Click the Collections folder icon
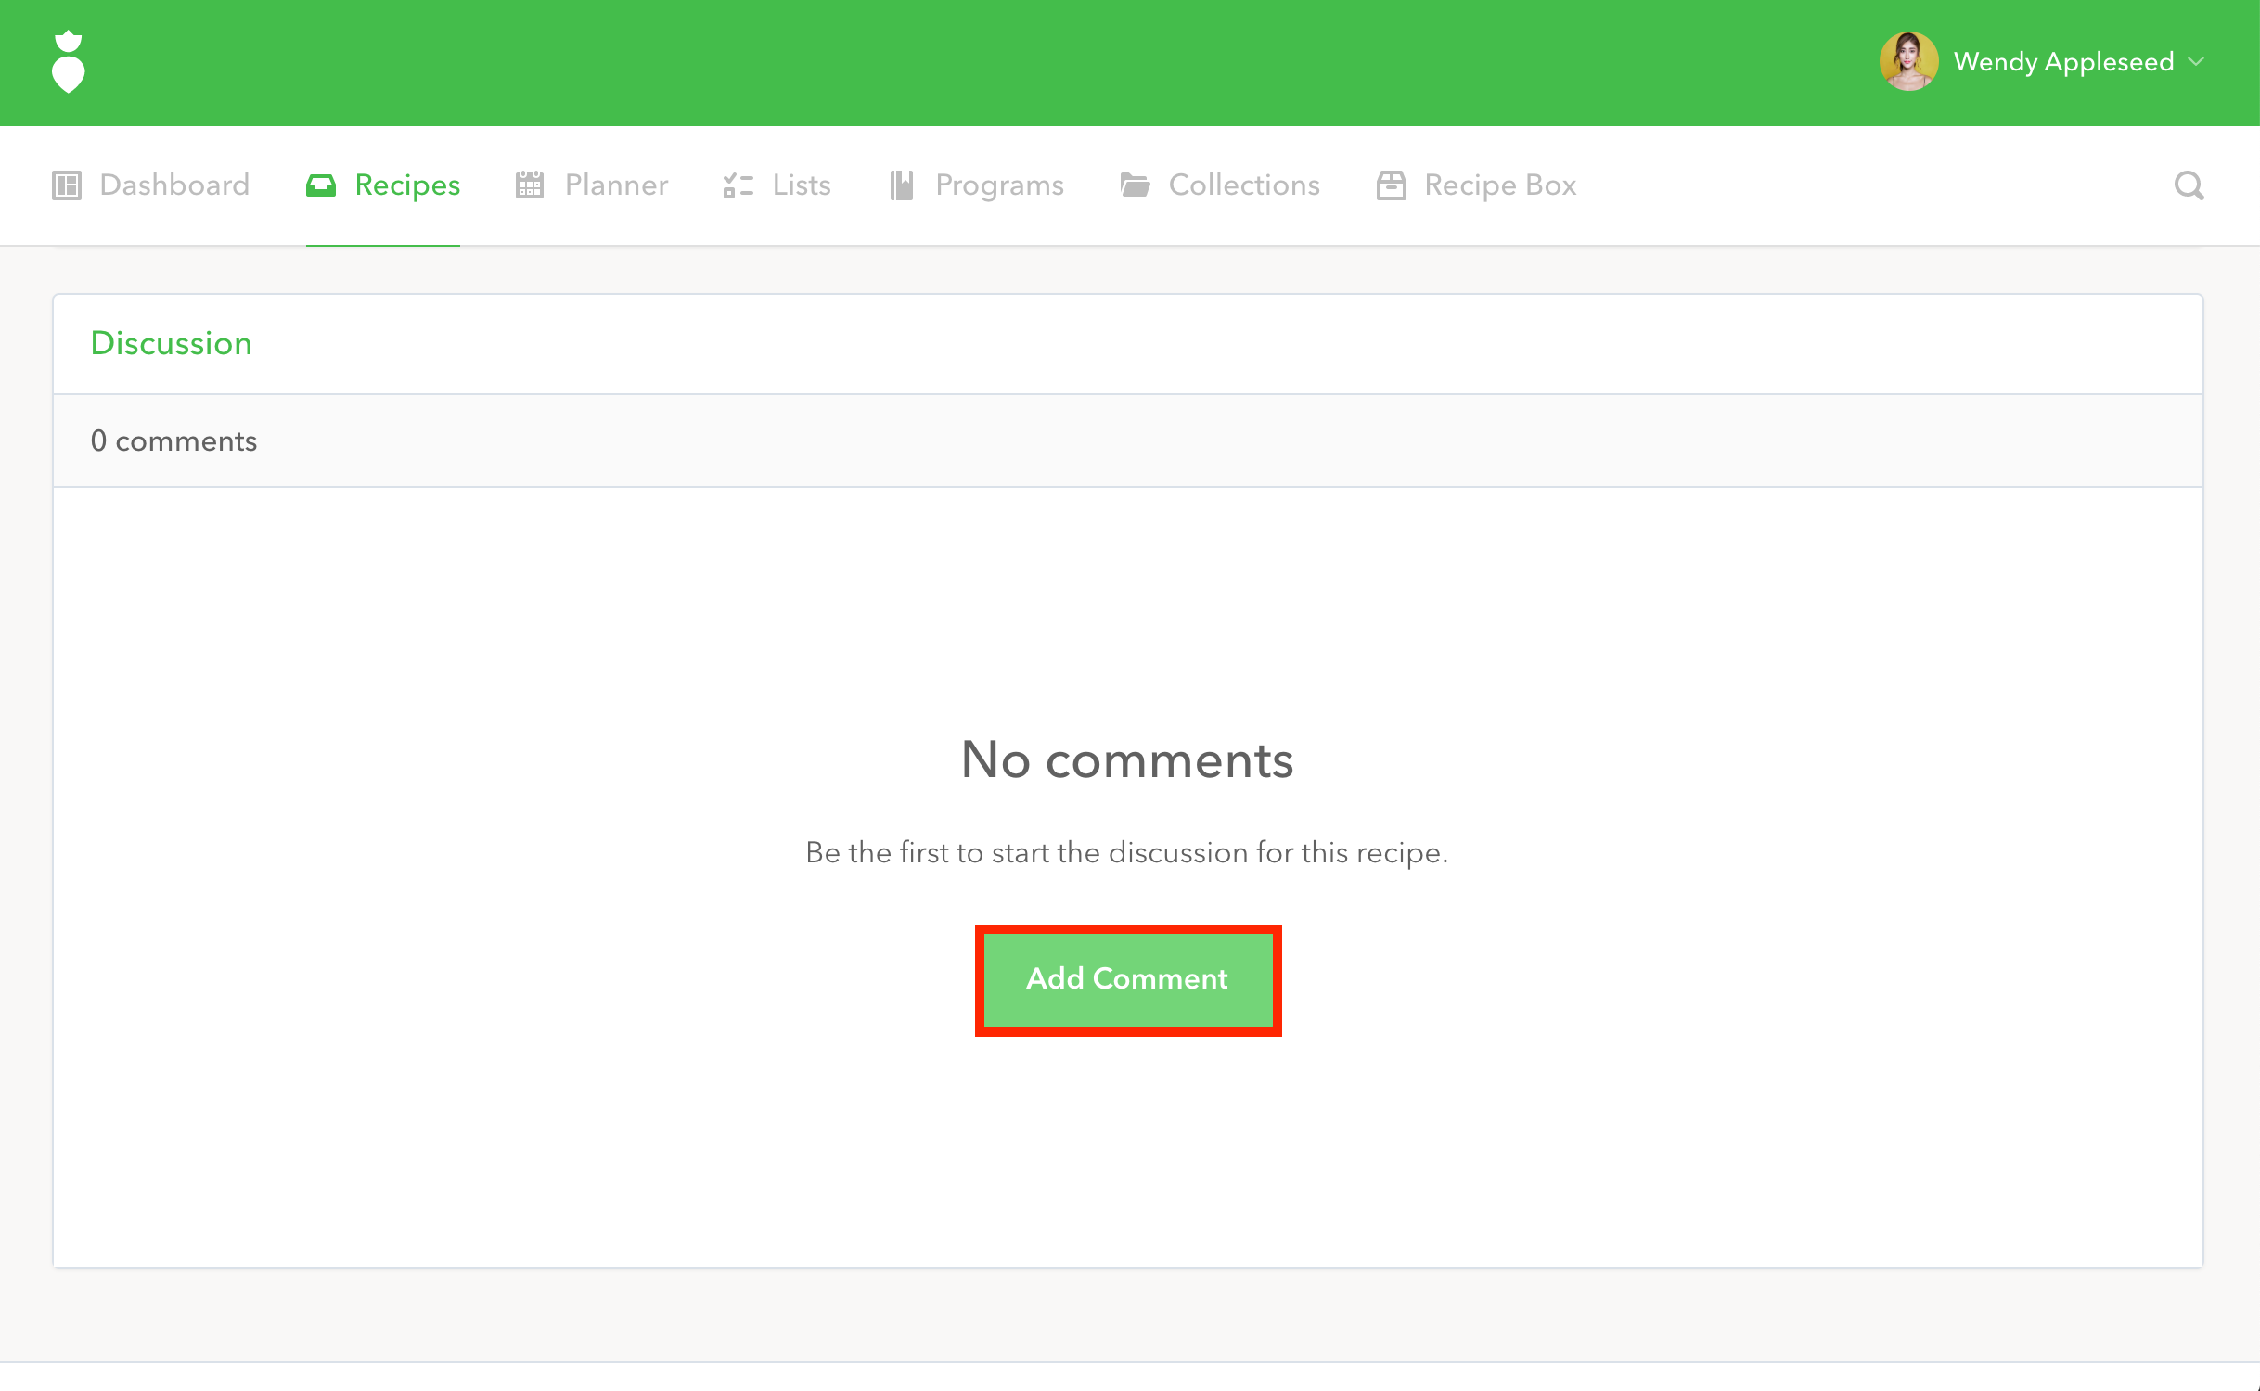Viewport: 2260px width, 1391px height. click(1135, 185)
